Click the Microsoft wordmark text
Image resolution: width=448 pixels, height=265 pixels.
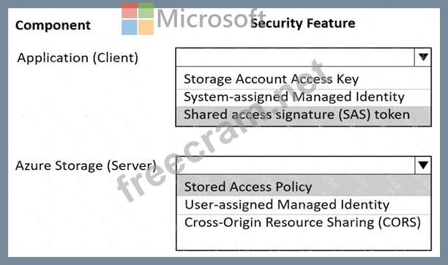(x=211, y=18)
